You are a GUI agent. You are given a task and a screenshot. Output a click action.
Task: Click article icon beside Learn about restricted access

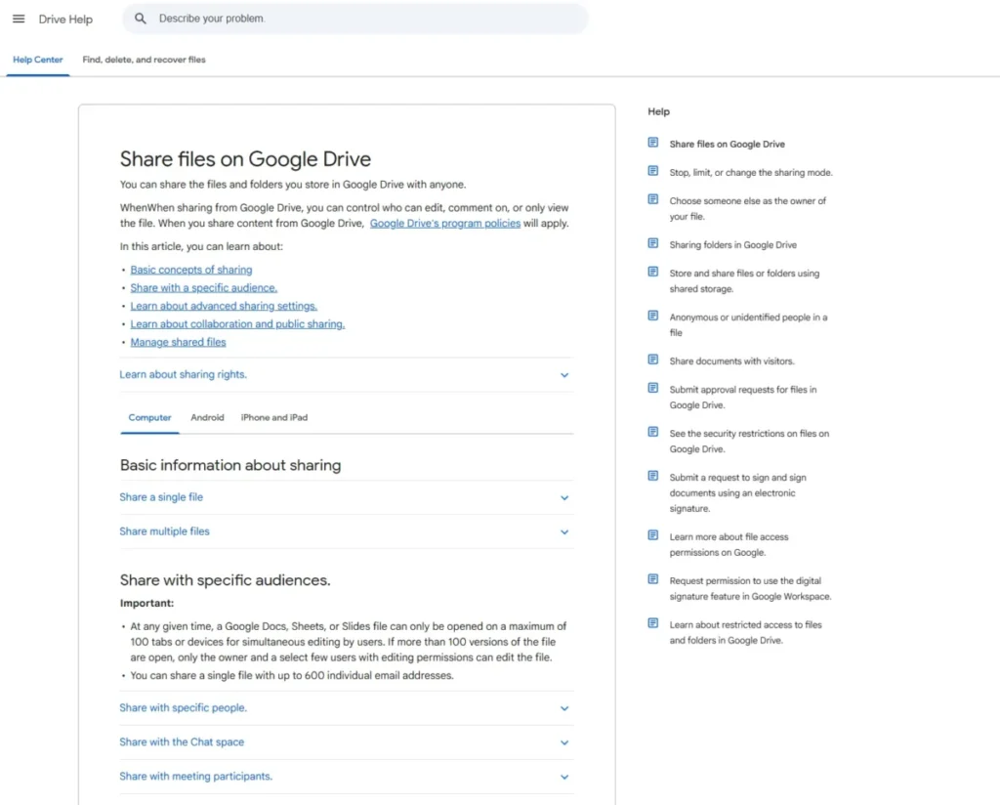pos(653,623)
